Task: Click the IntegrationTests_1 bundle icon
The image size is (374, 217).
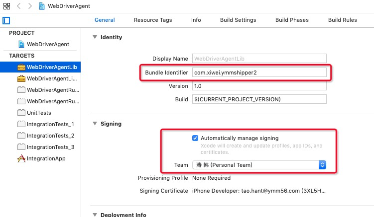Action: pos(21,124)
